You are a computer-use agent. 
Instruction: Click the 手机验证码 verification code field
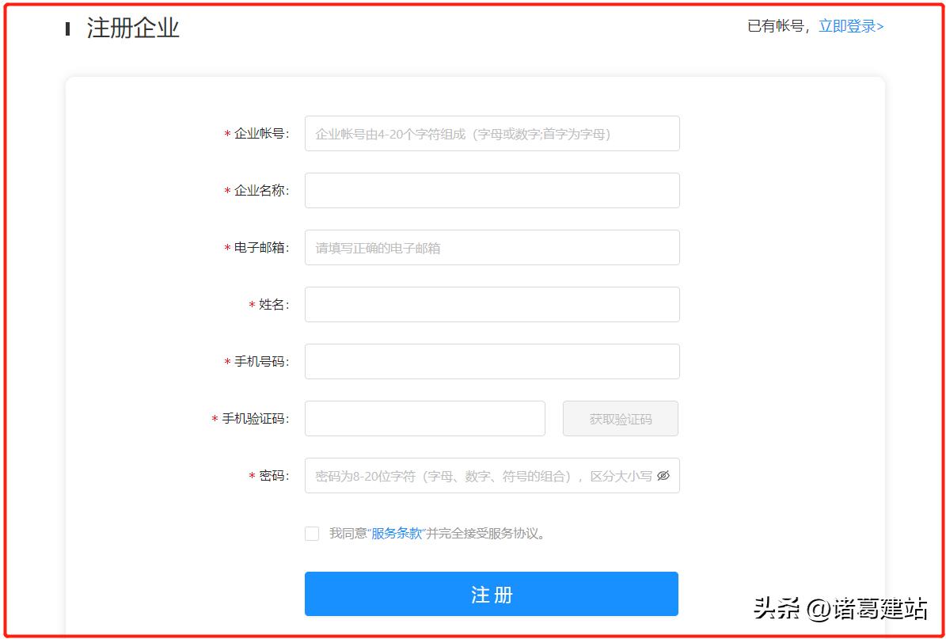424,418
